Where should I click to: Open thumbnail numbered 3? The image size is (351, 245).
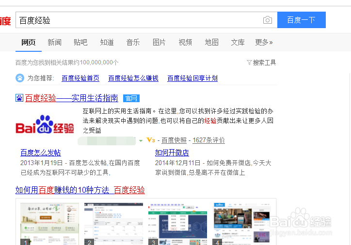177,224
